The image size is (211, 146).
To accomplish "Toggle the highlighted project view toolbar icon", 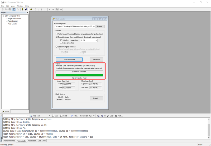I will (x=14, y=9).
